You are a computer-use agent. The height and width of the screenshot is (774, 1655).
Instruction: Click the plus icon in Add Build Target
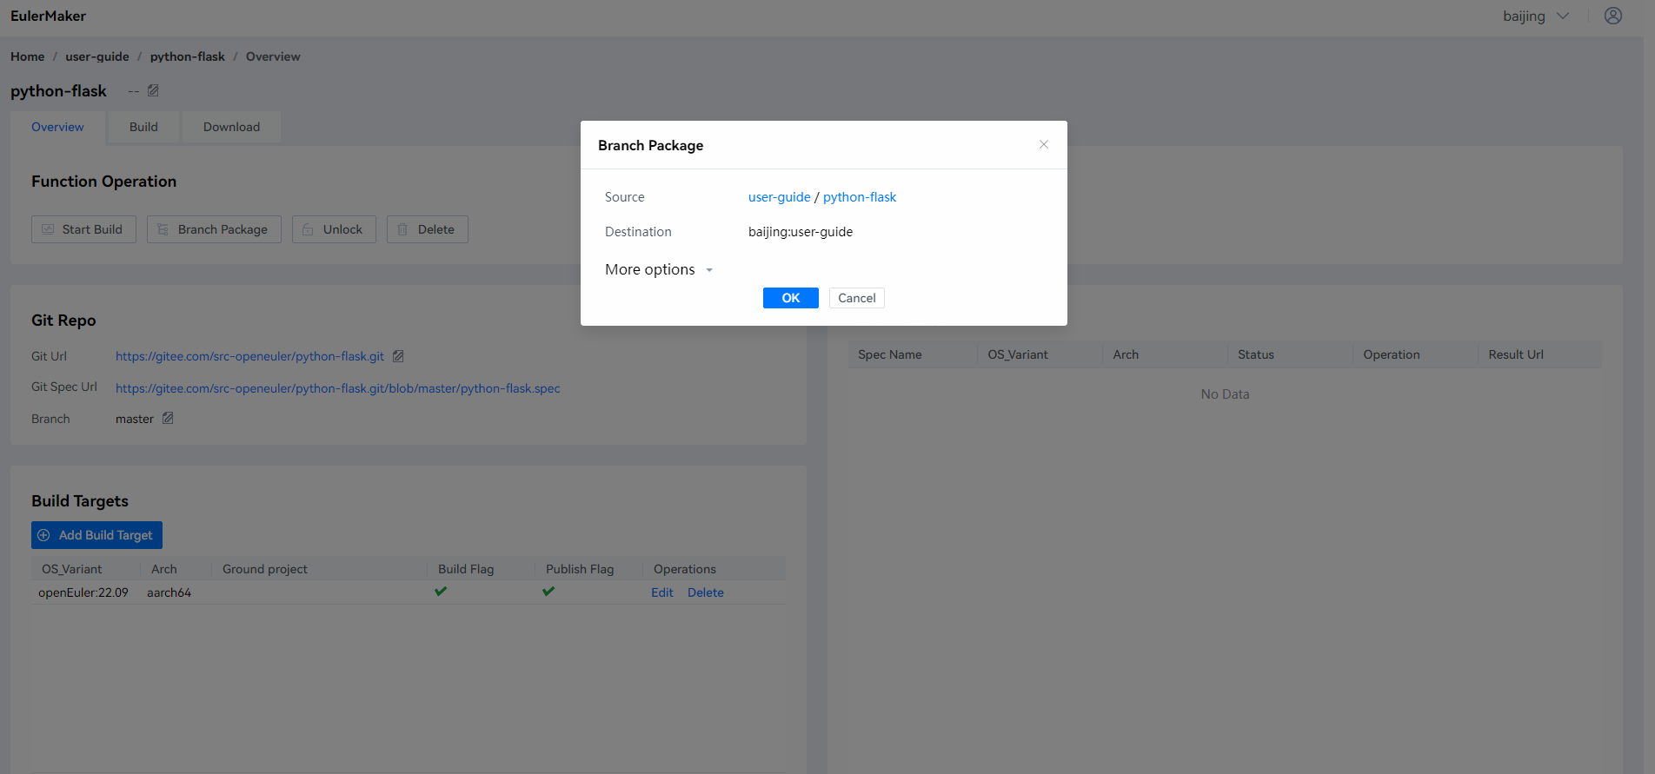pos(43,535)
